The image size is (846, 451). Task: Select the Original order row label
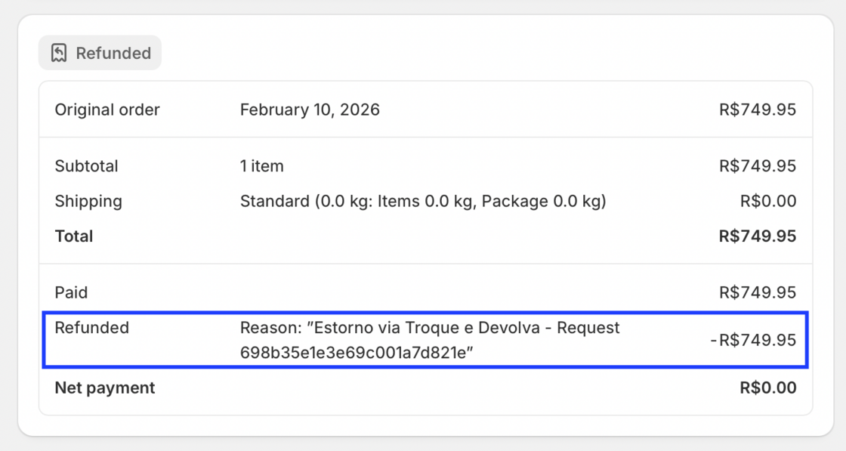(x=107, y=110)
